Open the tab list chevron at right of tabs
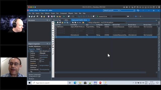This screenshot has height=90, width=161. [x=156, y=20]
